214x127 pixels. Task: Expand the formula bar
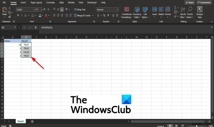point(212,27)
